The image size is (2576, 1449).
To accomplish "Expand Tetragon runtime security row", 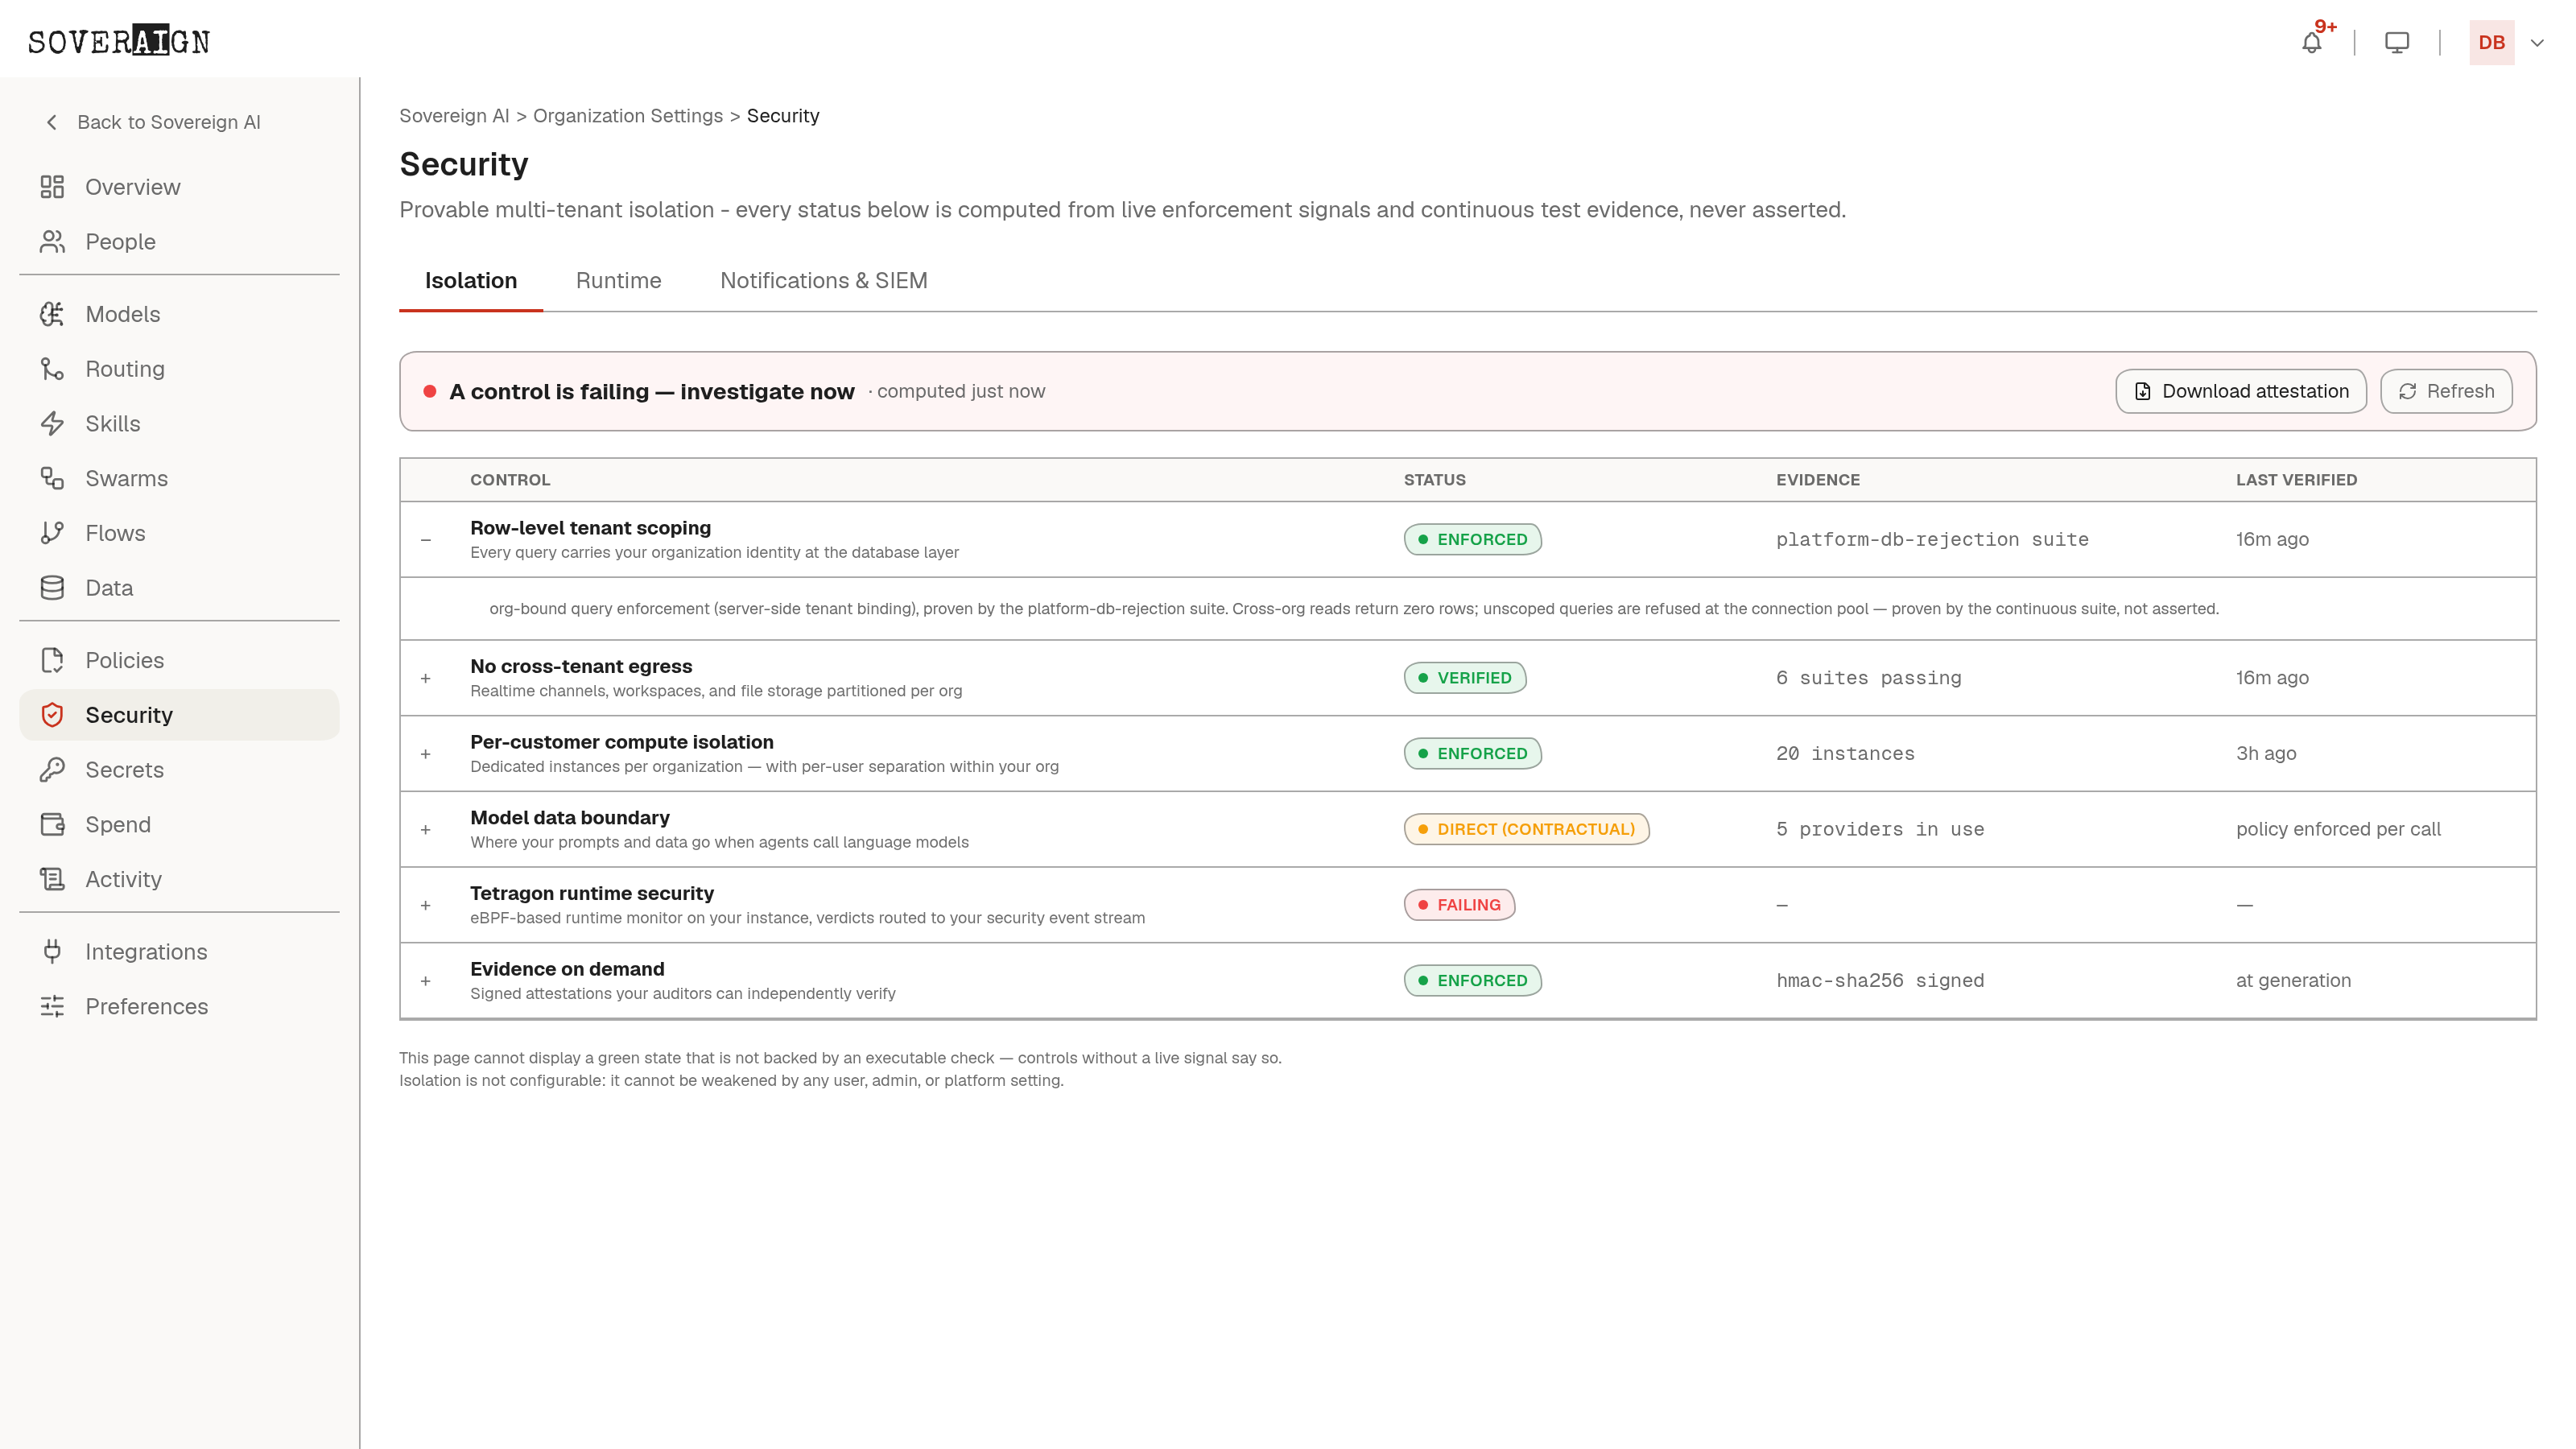I will click(x=426, y=905).
